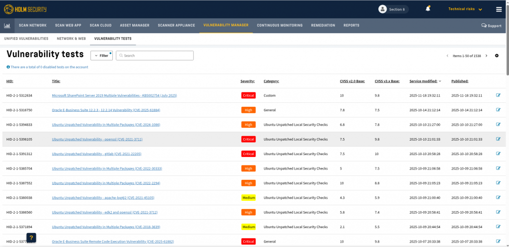Edit the Oracle CVE-2025-61882 test row
Image resolution: width=509 pixels, height=247 pixels.
pos(498,241)
